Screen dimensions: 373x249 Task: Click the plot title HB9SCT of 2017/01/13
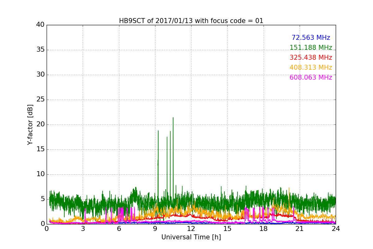tap(191, 21)
